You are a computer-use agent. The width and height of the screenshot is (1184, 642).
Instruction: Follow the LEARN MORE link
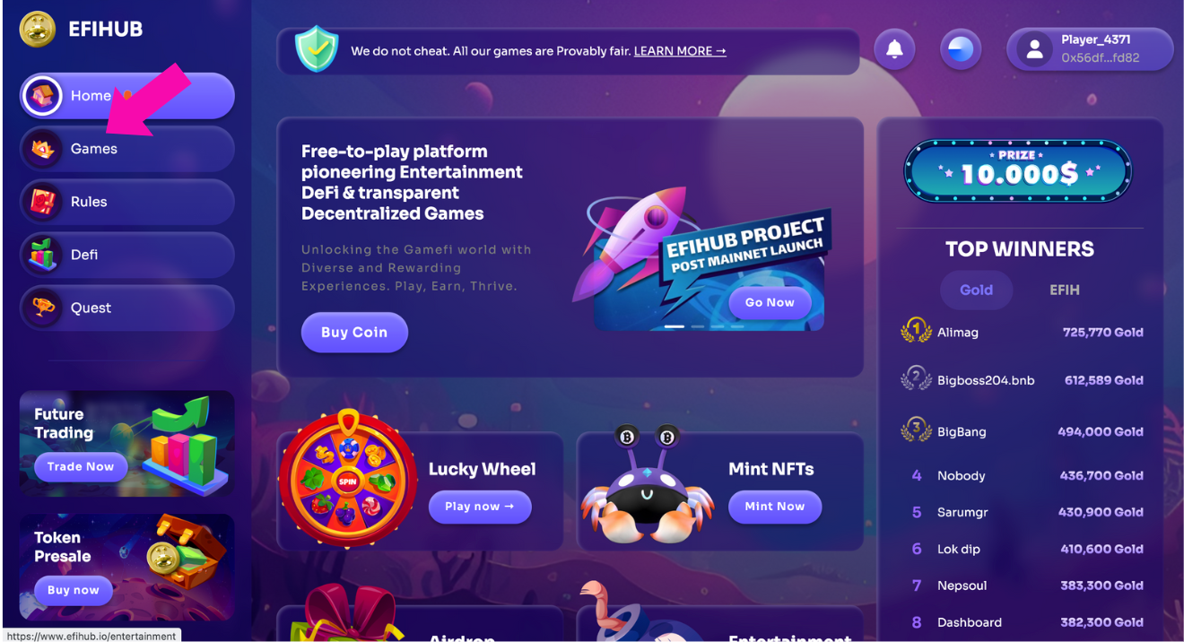tap(680, 51)
